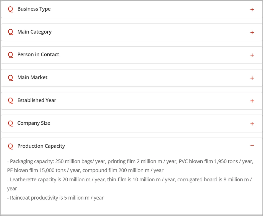Select the Person in Contact heading
The image size is (263, 216).
[x=38, y=55]
